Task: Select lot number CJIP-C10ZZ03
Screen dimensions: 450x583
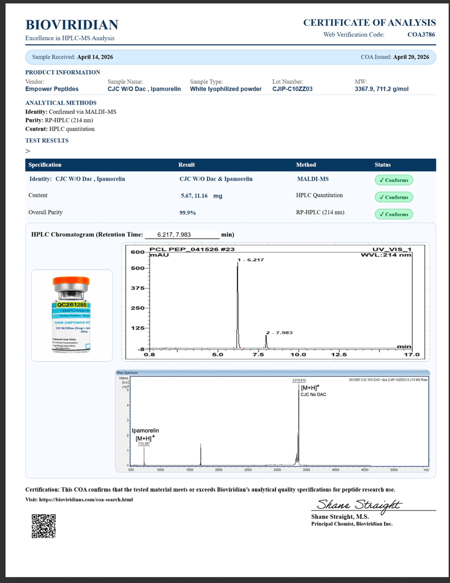Action: tap(292, 89)
